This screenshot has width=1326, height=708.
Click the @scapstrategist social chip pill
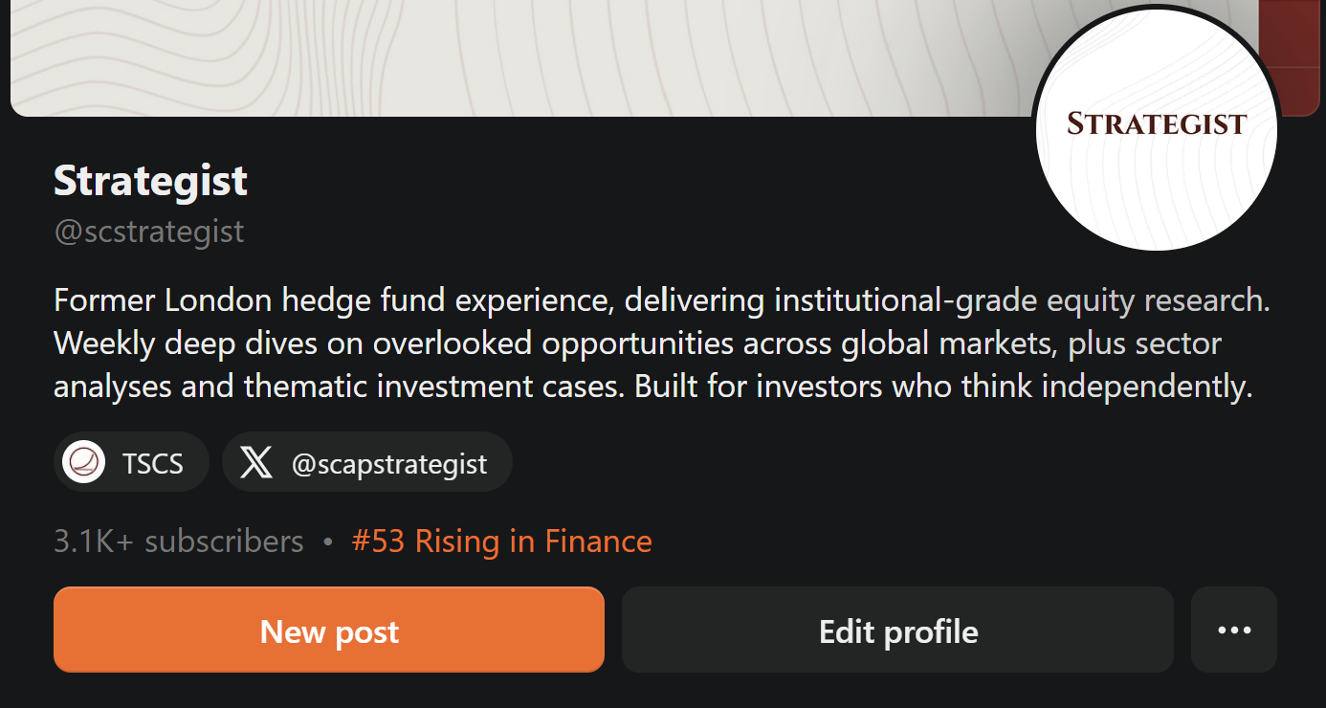coord(367,462)
